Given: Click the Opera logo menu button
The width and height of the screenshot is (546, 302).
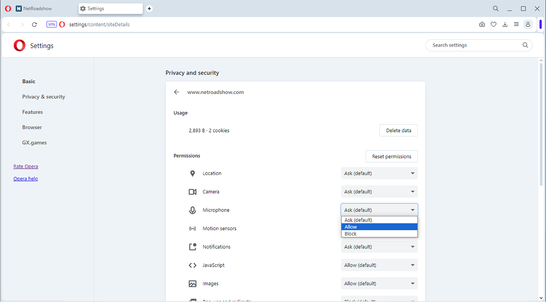Looking at the screenshot, I should [8, 9].
